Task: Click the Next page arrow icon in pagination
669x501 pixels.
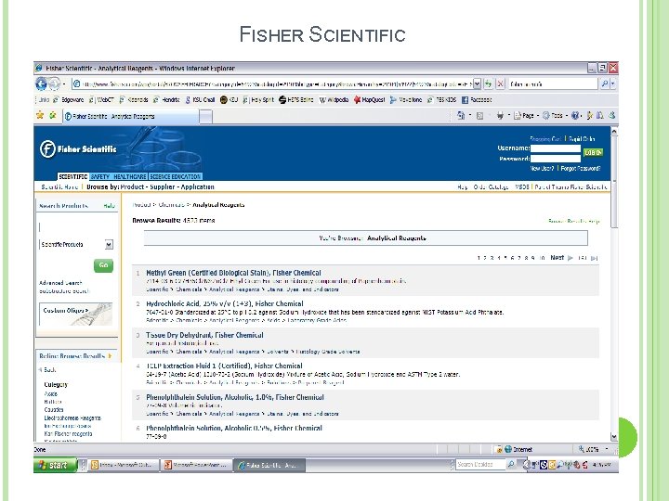Action: [571, 258]
